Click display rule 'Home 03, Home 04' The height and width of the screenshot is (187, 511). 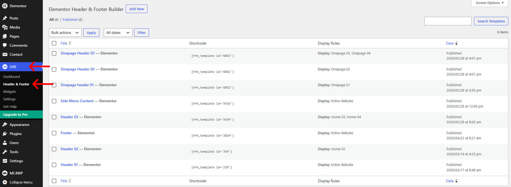click(x=346, y=117)
